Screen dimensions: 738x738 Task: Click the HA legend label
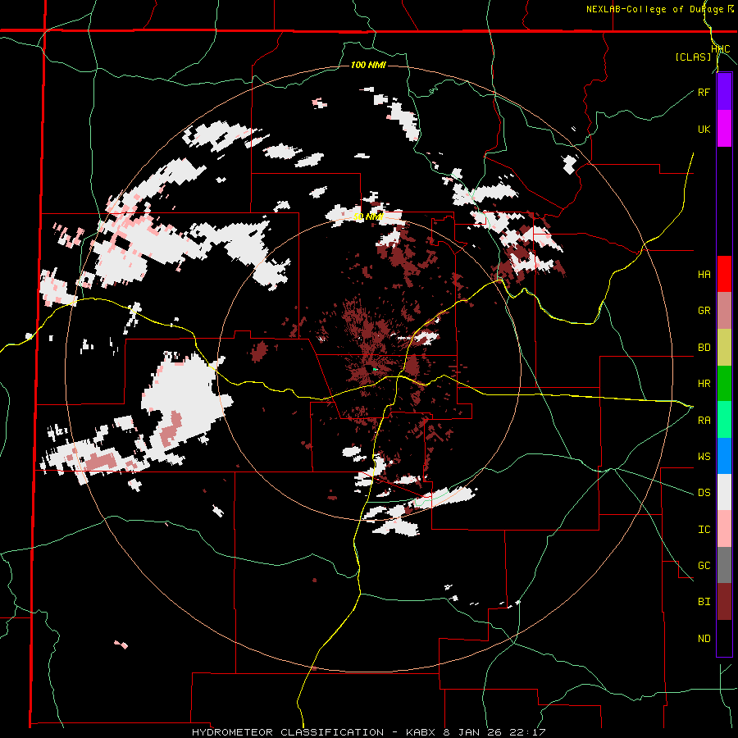click(x=704, y=275)
